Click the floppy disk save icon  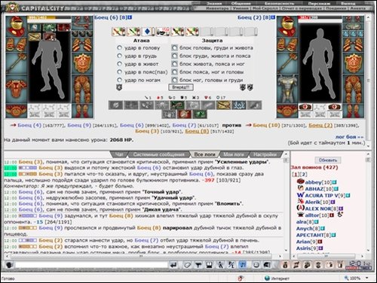pyautogui.click(x=209, y=265)
